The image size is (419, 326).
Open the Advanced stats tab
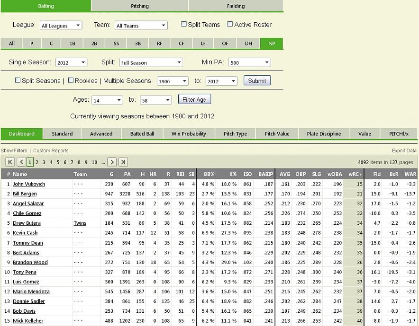pyautogui.click(x=101, y=133)
